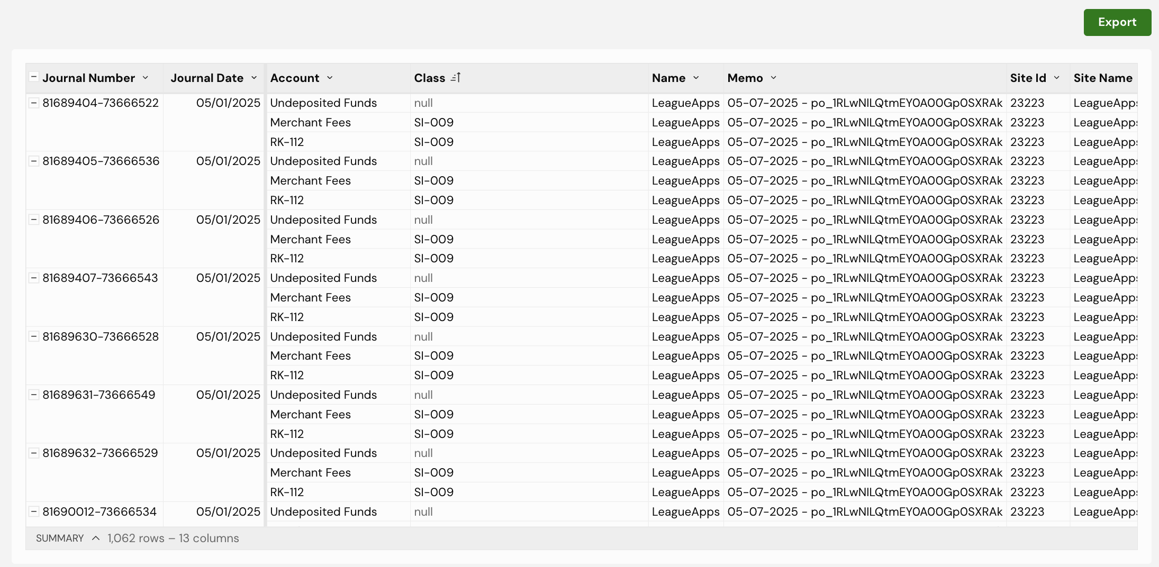Collapse journal group 81689407-73666543
This screenshot has width=1159, height=567.
pos(33,278)
